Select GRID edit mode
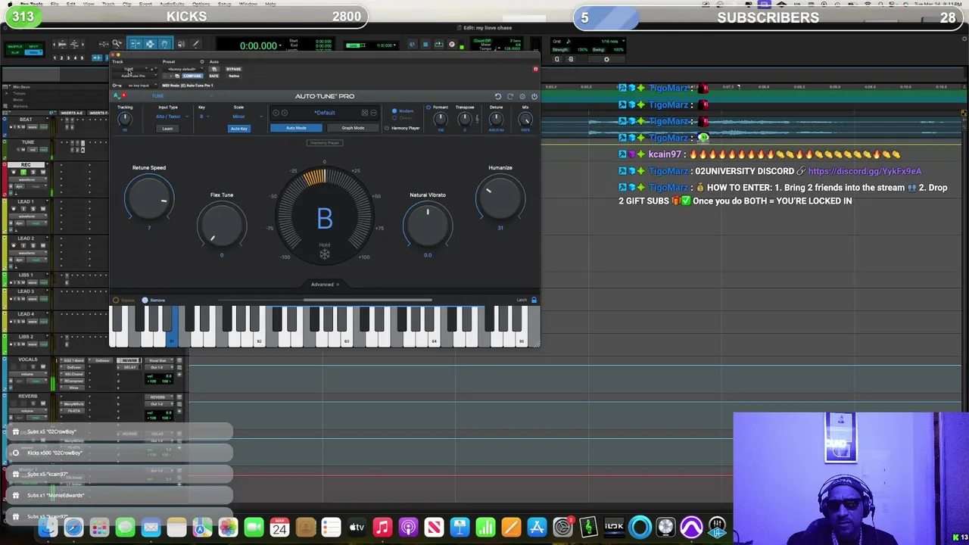Viewport: 969px width, 545px height. click(x=33, y=52)
